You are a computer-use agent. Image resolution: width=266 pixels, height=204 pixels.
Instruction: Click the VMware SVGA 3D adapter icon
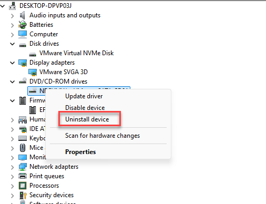click(33, 72)
